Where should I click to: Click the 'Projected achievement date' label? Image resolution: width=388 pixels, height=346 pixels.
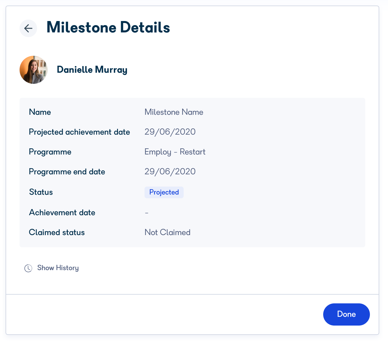pyautogui.click(x=79, y=132)
